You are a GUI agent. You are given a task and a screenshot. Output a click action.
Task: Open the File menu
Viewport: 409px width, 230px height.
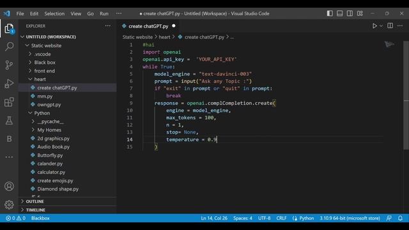click(x=20, y=13)
